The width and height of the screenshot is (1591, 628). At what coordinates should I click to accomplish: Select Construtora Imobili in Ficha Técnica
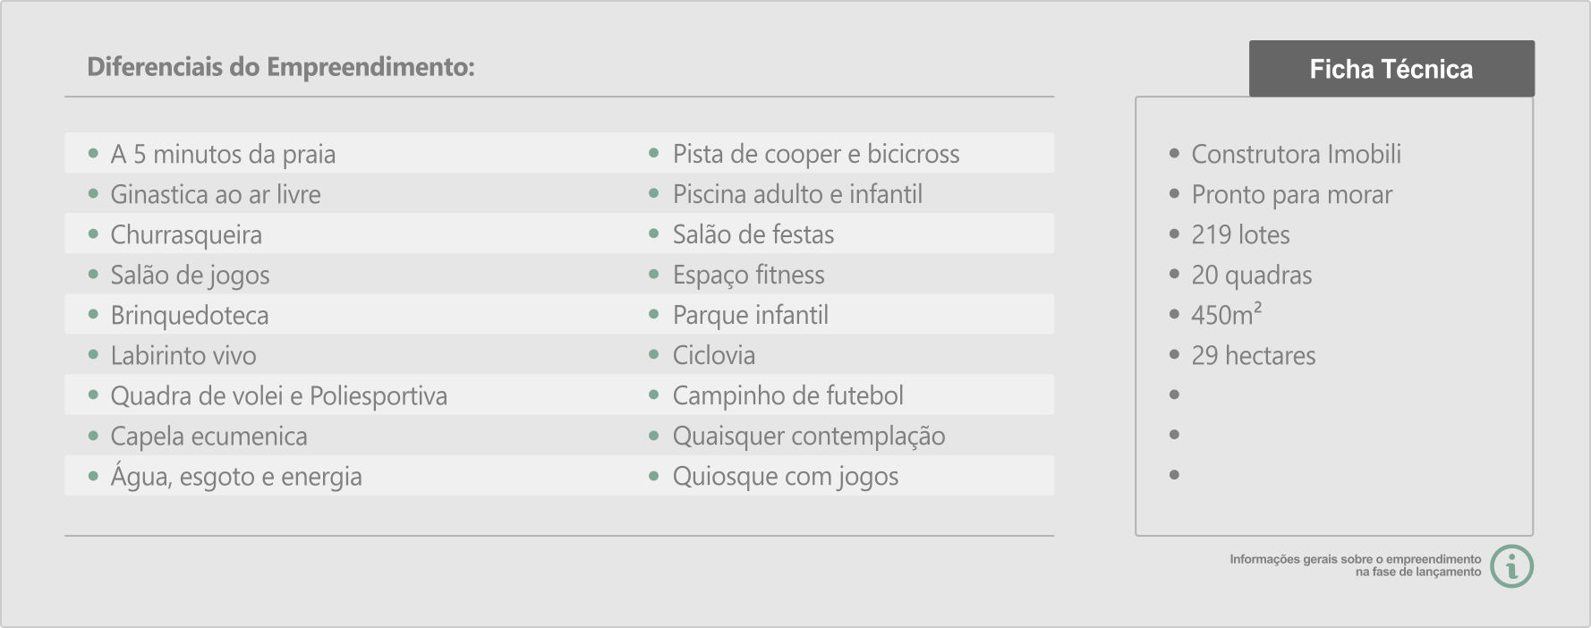[x=1296, y=154]
